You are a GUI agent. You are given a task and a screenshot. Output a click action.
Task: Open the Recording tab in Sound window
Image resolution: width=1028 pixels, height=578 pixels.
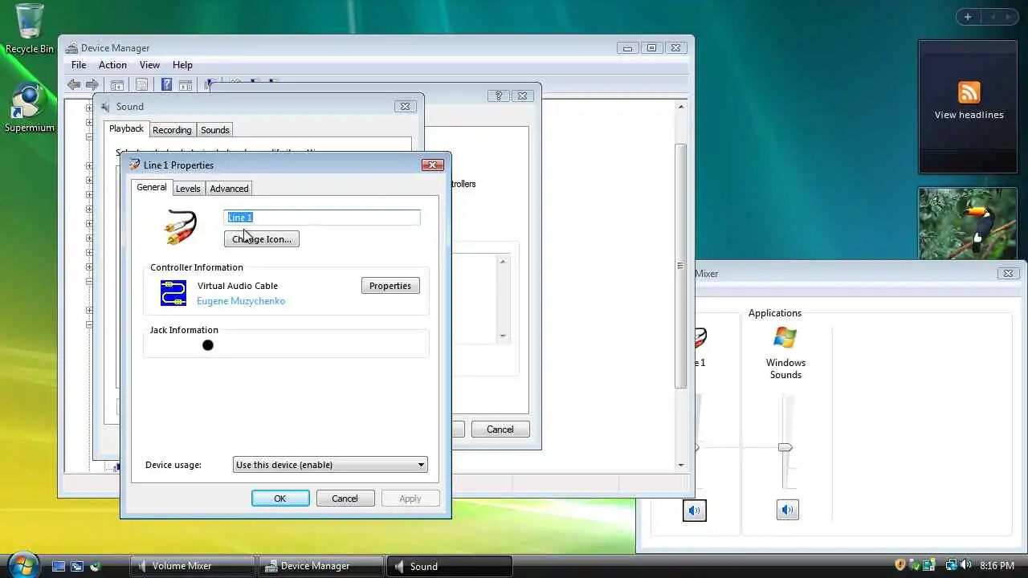point(172,130)
